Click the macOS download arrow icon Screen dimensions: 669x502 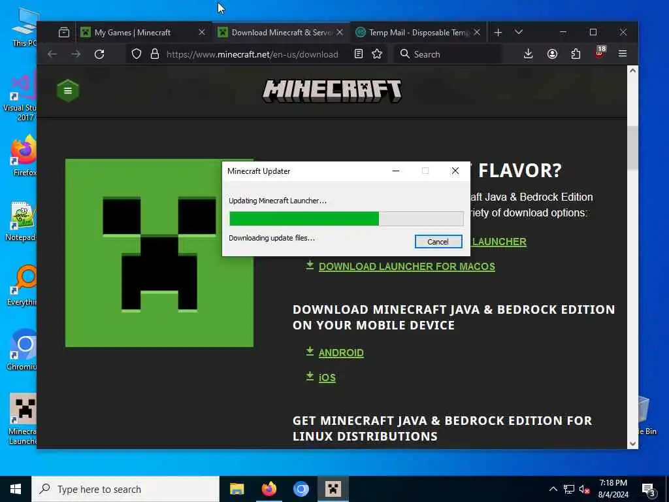click(310, 265)
